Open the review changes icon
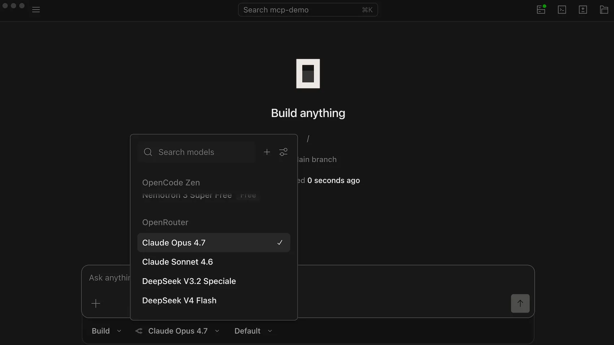 tap(583, 10)
